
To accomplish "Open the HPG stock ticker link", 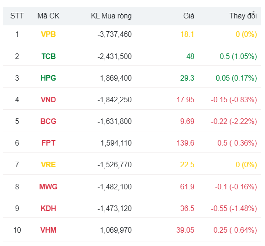I will (48, 78).
